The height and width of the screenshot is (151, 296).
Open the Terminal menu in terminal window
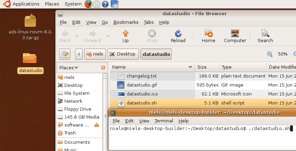click(x=164, y=121)
